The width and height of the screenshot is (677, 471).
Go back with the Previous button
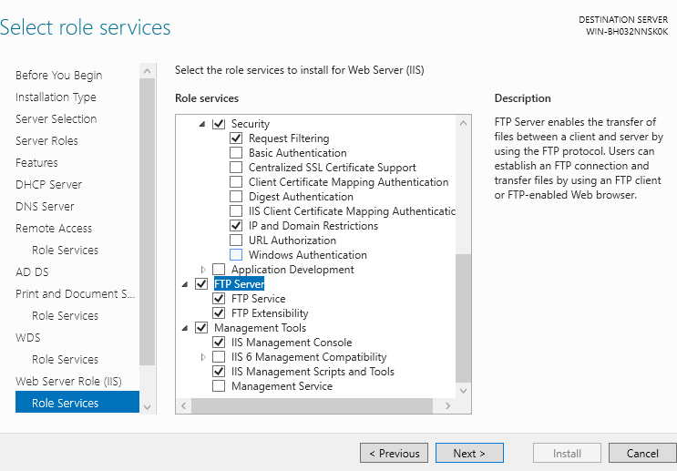pos(394,453)
